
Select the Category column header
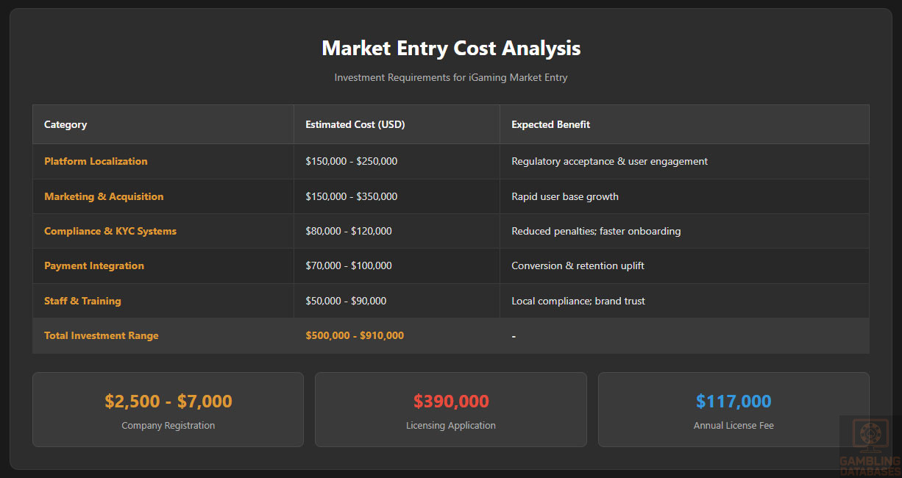click(65, 124)
